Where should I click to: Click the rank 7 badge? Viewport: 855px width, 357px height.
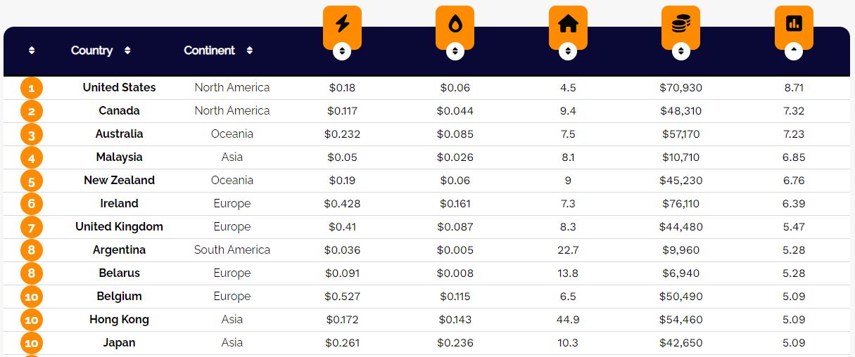(x=32, y=228)
